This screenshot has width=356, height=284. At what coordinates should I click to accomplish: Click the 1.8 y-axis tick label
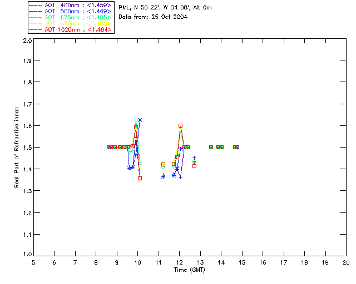point(27,82)
